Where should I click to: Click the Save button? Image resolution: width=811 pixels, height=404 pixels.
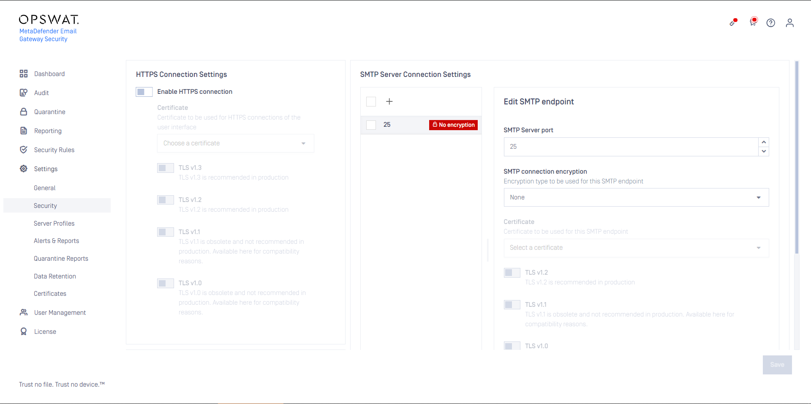click(777, 365)
